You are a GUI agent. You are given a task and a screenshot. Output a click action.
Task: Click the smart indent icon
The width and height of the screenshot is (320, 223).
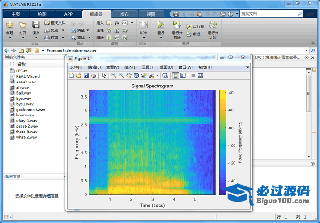click(x=109, y=37)
